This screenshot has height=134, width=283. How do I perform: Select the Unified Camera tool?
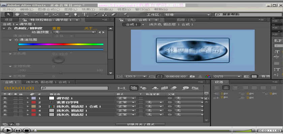point(47,14)
